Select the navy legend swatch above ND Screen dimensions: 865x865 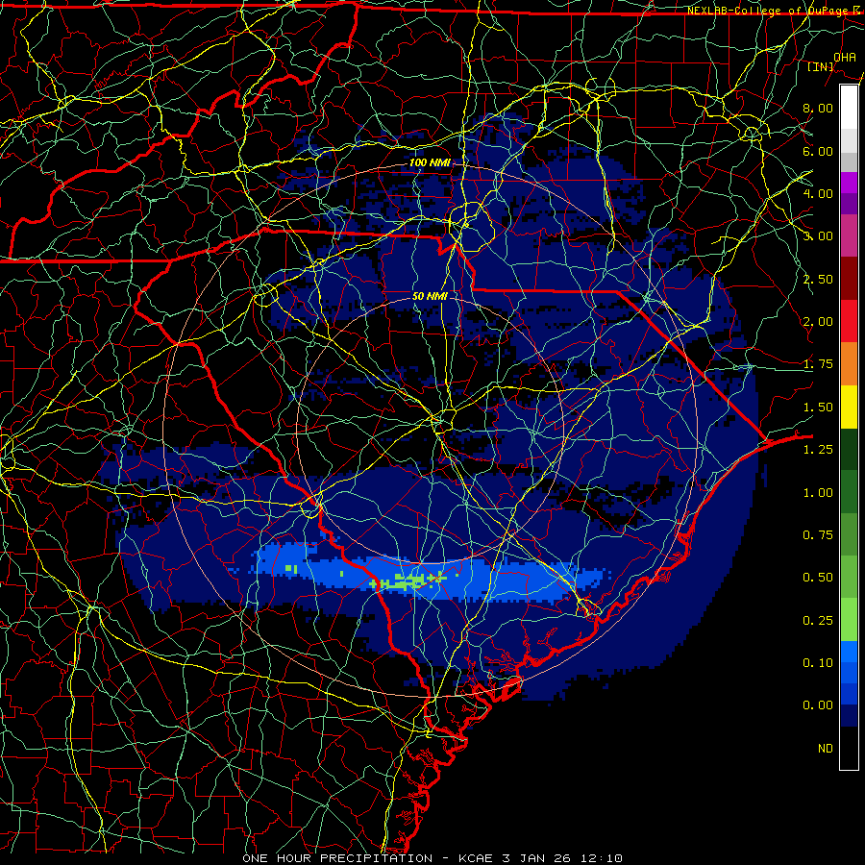pos(850,716)
